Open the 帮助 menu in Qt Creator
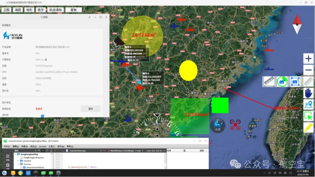The height and width of the screenshot is (177, 315). [70, 146]
